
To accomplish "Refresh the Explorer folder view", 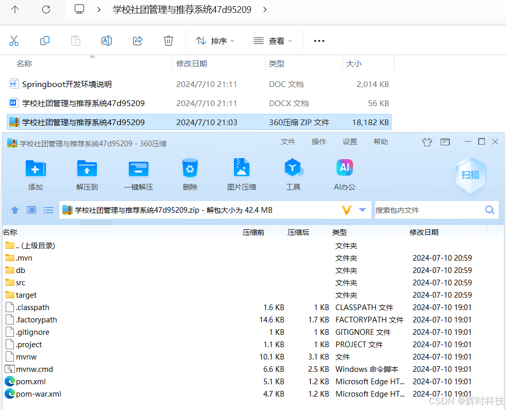I will [x=46, y=10].
